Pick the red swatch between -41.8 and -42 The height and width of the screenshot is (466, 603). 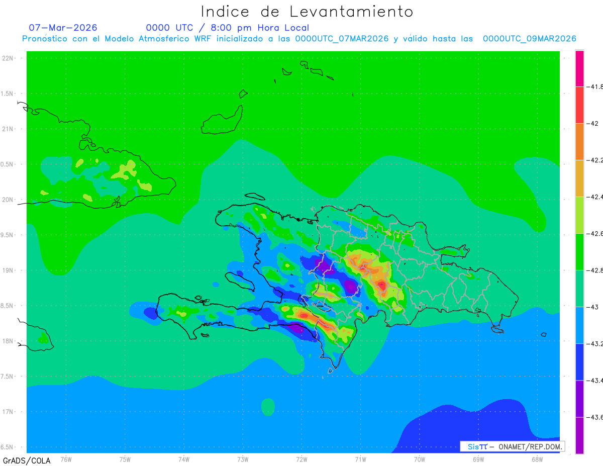579,105
